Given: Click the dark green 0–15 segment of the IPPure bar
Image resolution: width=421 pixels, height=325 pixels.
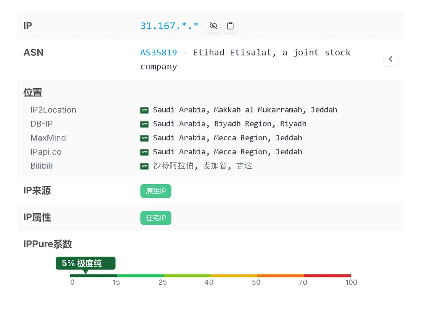Looking at the screenshot, I should click(94, 276).
